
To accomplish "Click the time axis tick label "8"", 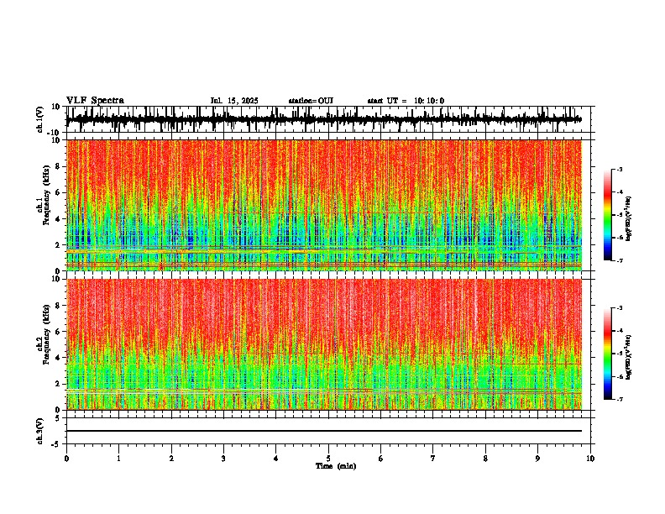I will click(485, 459).
